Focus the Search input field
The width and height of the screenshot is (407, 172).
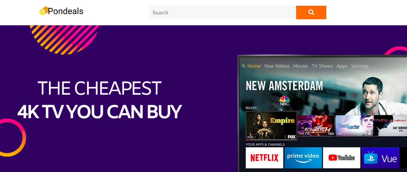(x=222, y=12)
